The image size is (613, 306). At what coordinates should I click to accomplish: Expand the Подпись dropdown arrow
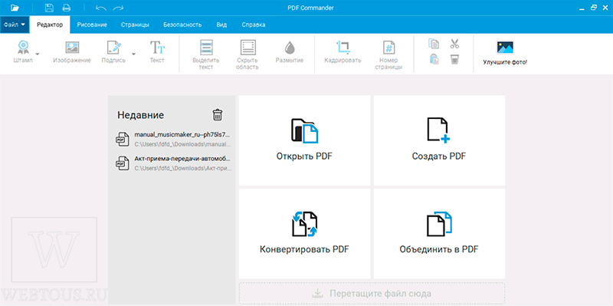[133, 54]
